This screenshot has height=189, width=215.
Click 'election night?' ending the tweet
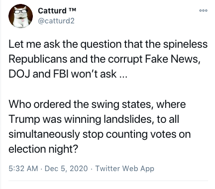point(43,149)
